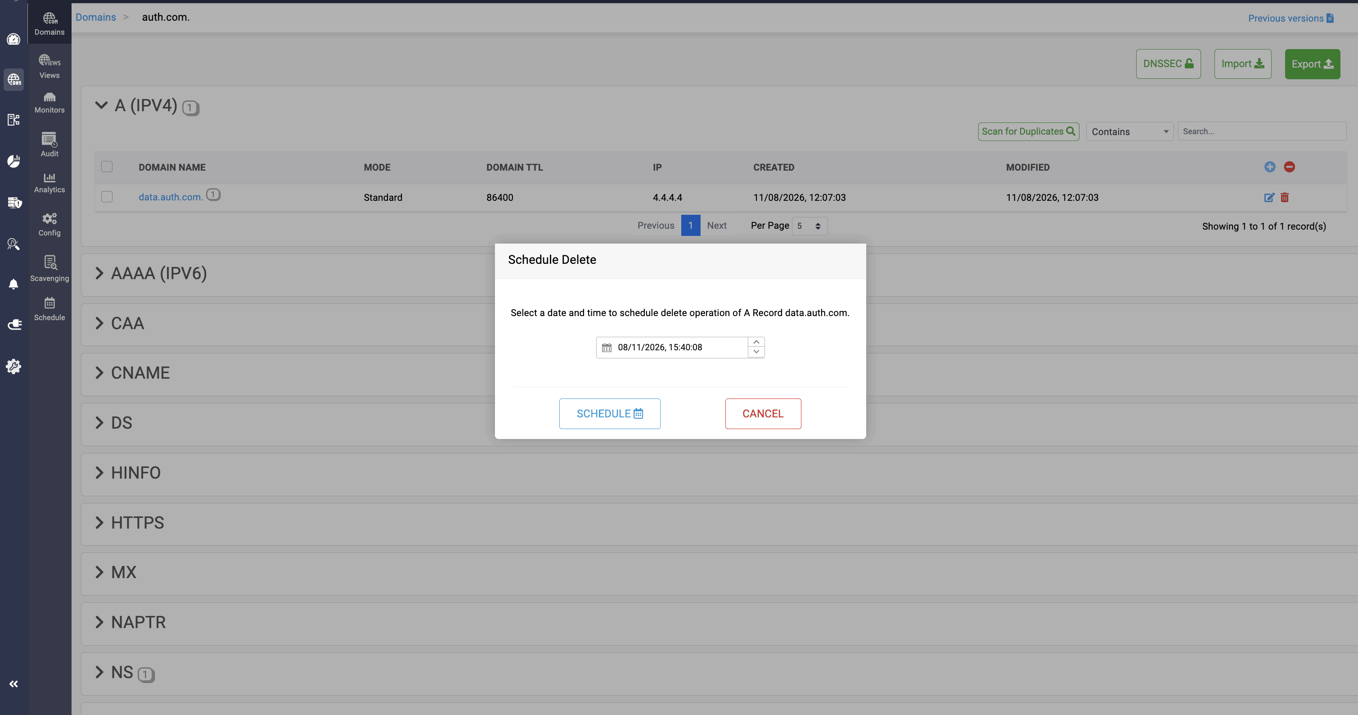This screenshot has height=715, width=1358.
Task: Expand the NS section
Action: 99,672
